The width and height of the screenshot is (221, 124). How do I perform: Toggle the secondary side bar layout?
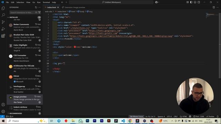pyautogui.click(x=199, y=2)
